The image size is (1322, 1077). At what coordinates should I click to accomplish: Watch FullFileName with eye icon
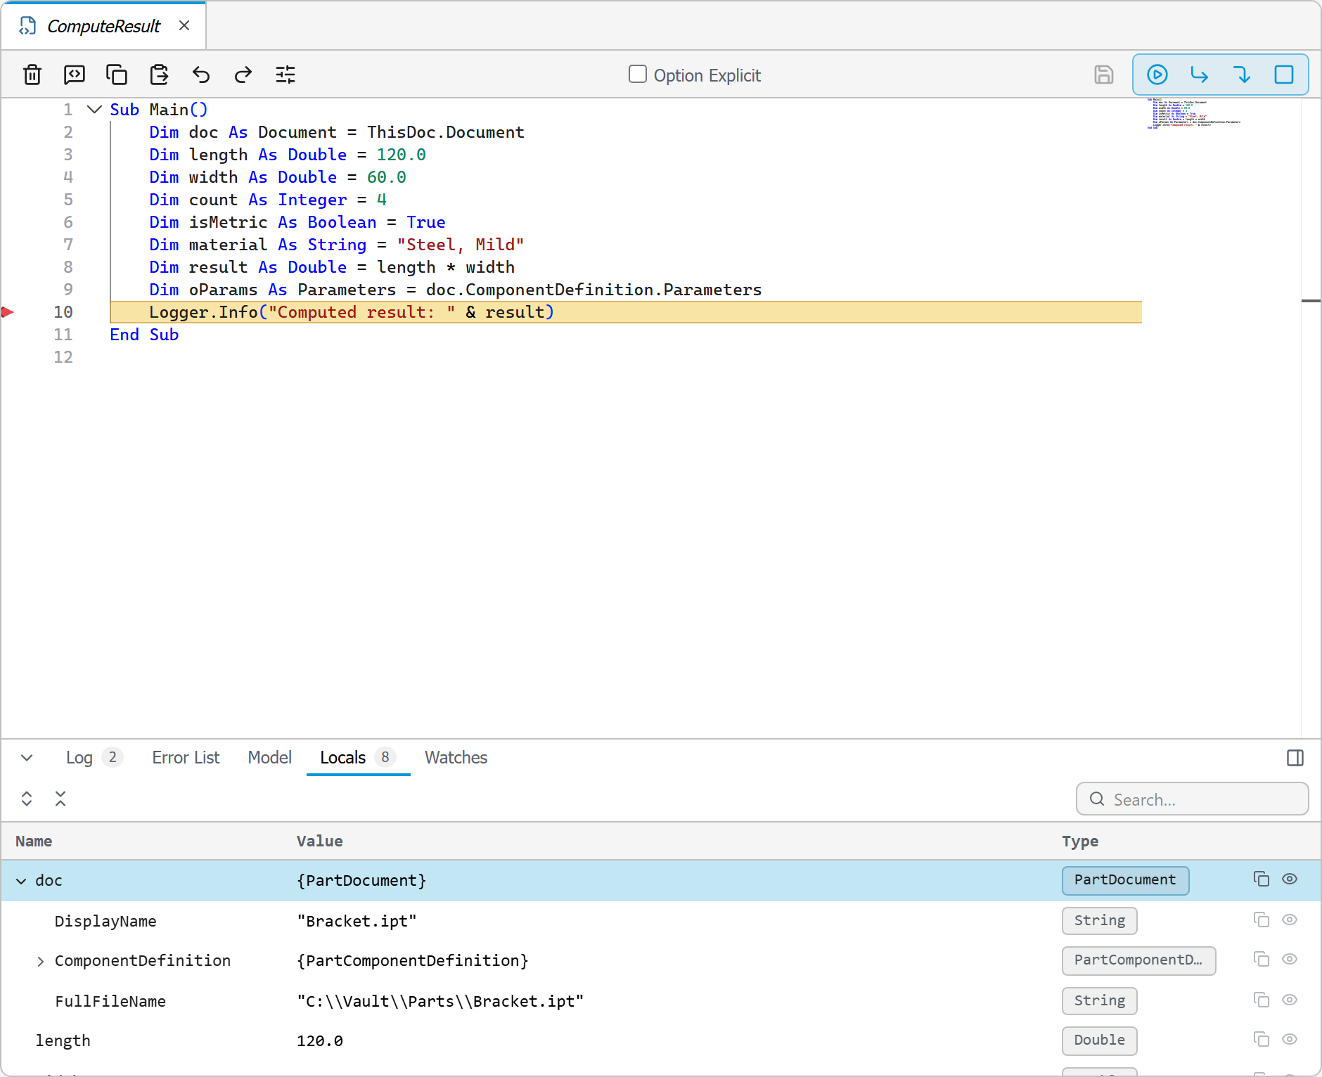tap(1290, 1000)
